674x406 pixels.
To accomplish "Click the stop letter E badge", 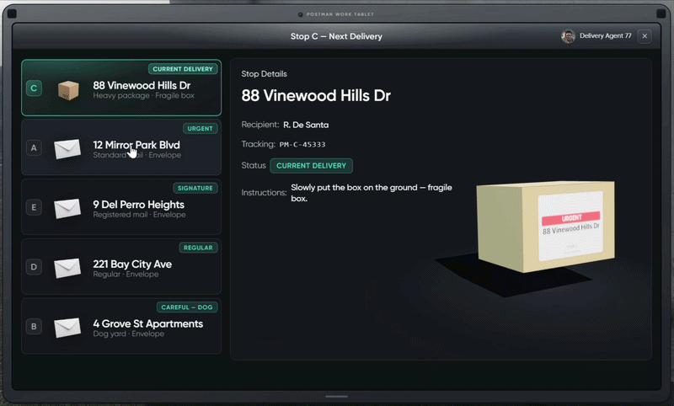I will click(34, 207).
